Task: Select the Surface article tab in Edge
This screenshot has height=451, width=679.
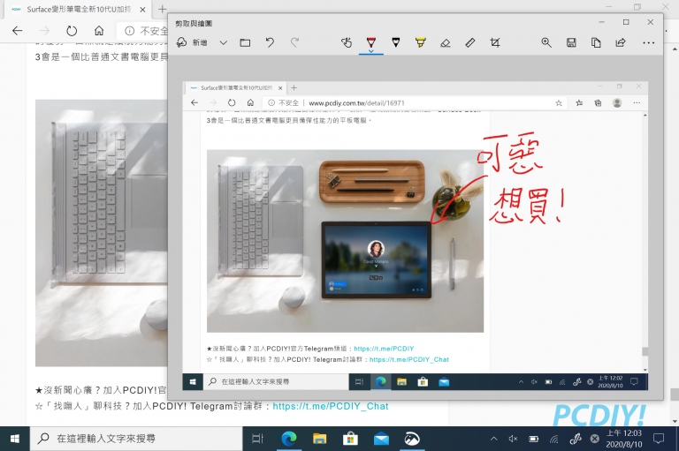Action: tap(79, 9)
